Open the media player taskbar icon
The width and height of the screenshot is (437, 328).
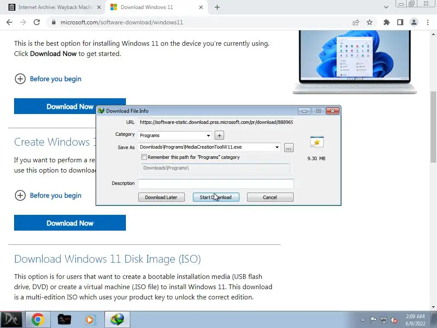(90, 319)
